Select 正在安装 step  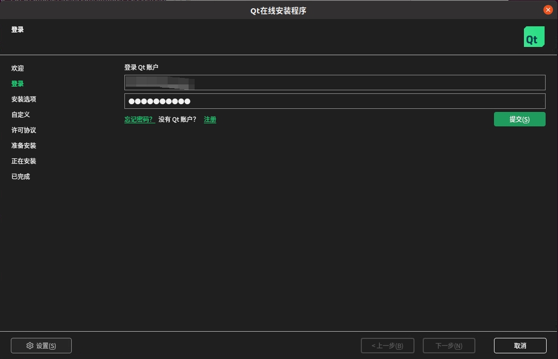(24, 161)
